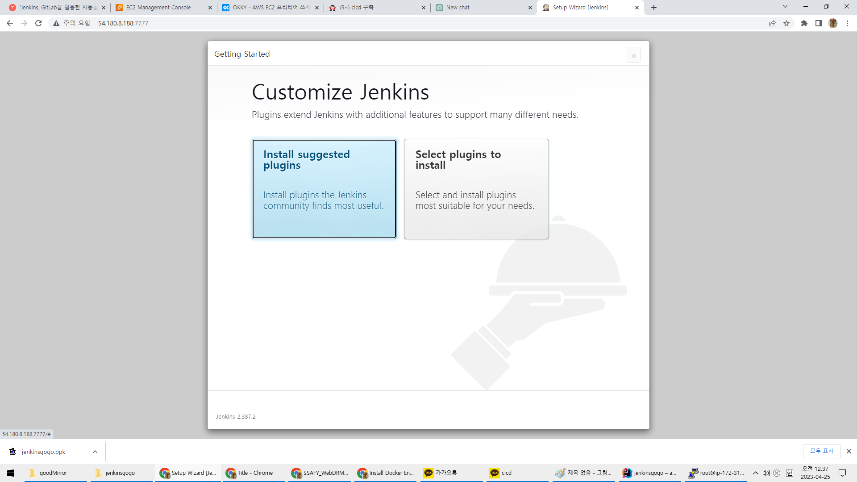Expand jenkinsgogo.ppk download options chevron
Viewport: 857px width, 482px height.
click(x=95, y=452)
